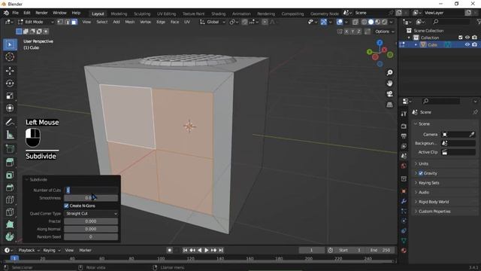Jump to the end frame
Screen dimensions: 481x271
point(220,250)
